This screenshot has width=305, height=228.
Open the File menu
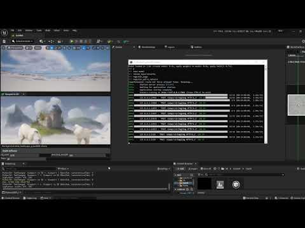point(13,30)
